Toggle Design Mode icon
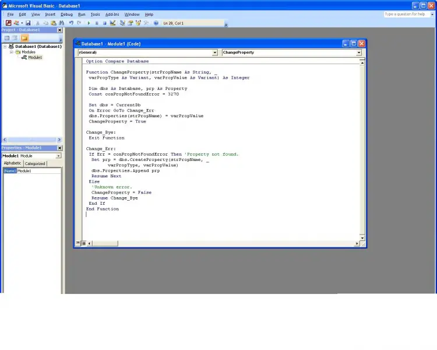Viewport: 437px width, 350px height. (112, 23)
